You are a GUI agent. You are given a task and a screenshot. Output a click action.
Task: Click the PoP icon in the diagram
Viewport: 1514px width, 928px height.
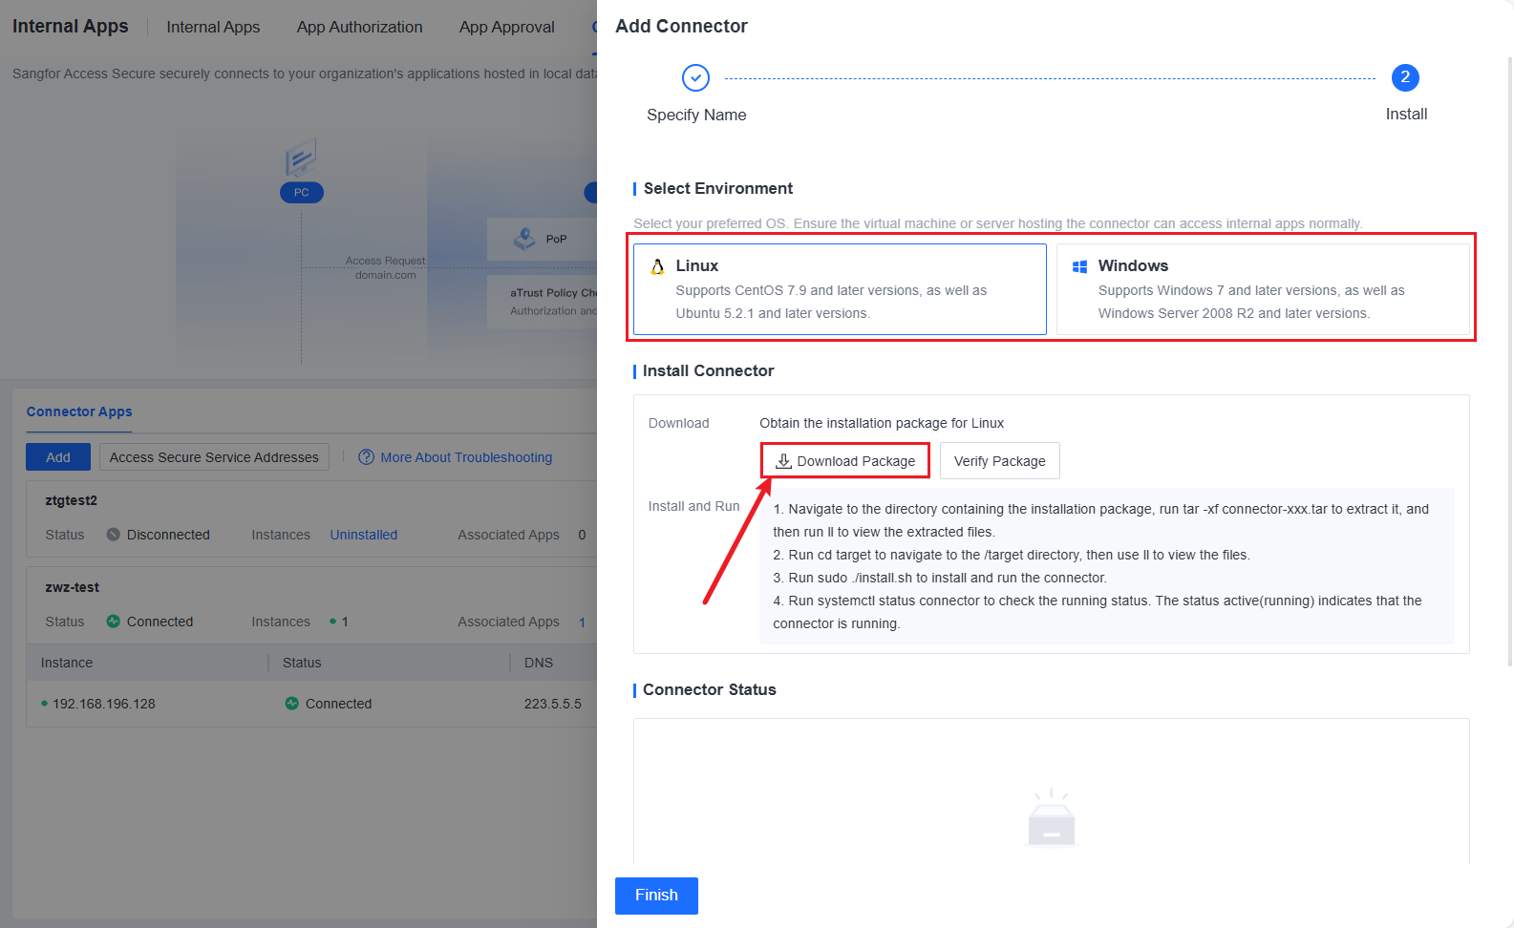pos(524,239)
